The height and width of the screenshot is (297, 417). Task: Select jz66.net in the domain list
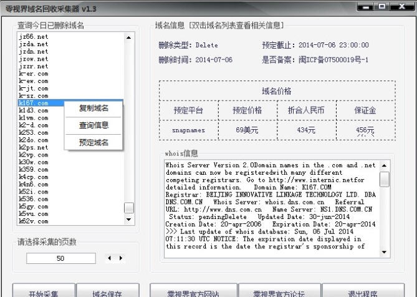[x=34, y=36]
